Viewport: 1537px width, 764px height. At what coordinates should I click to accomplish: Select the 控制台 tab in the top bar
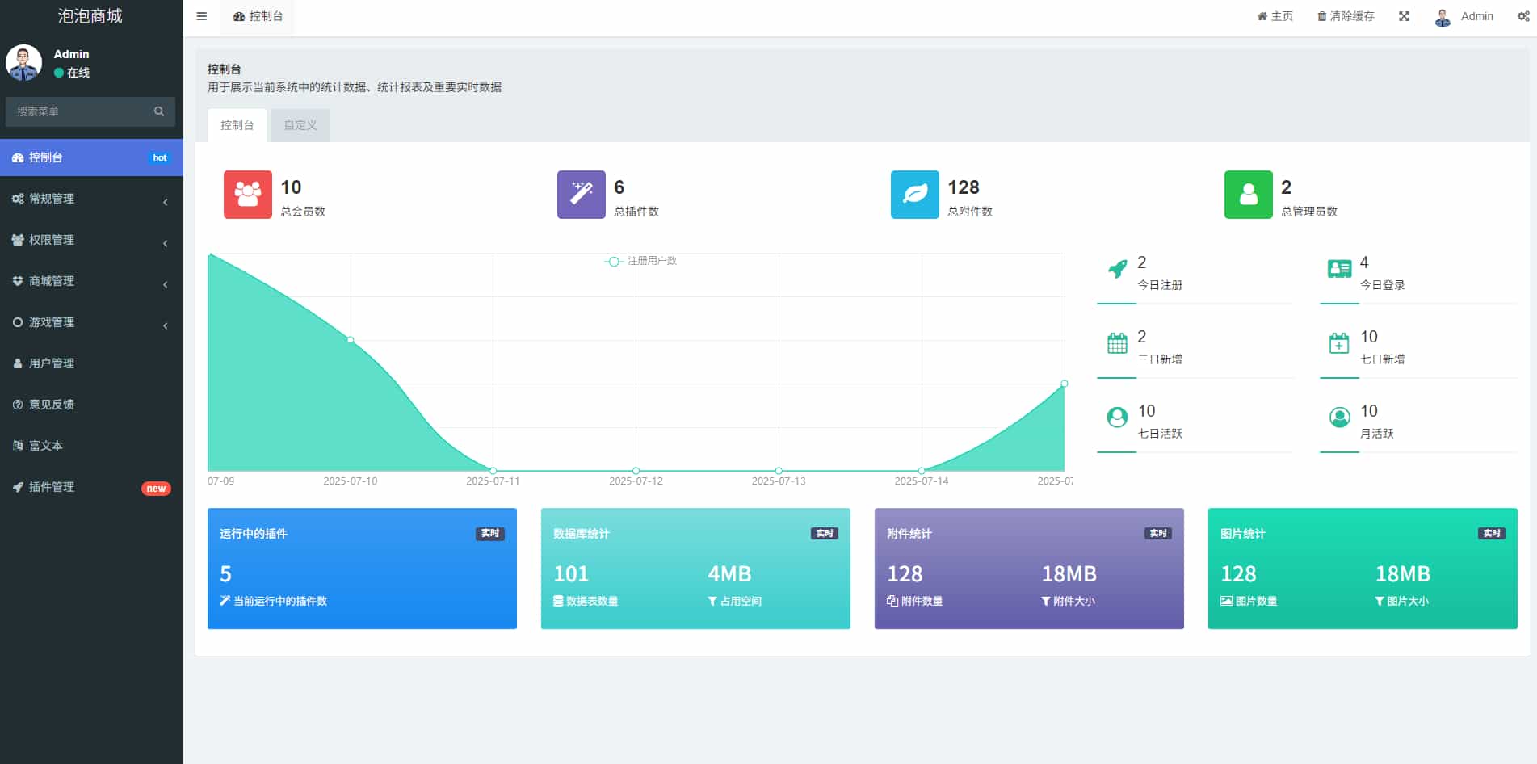coord(257,16)
